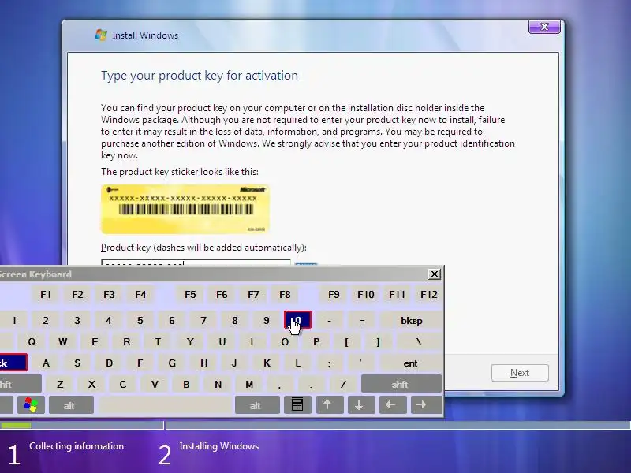The image size is (631, 473).
Task: Click the F4 function key
Action: pos(140,295)
